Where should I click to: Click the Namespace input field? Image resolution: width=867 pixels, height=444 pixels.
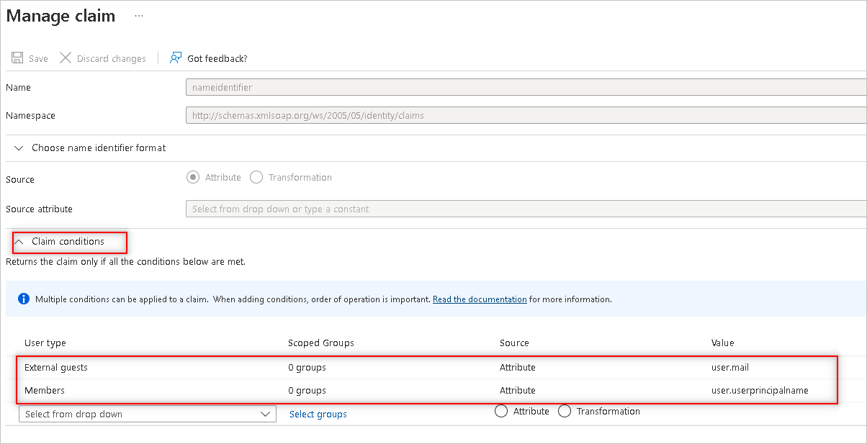tap(526, 115)
